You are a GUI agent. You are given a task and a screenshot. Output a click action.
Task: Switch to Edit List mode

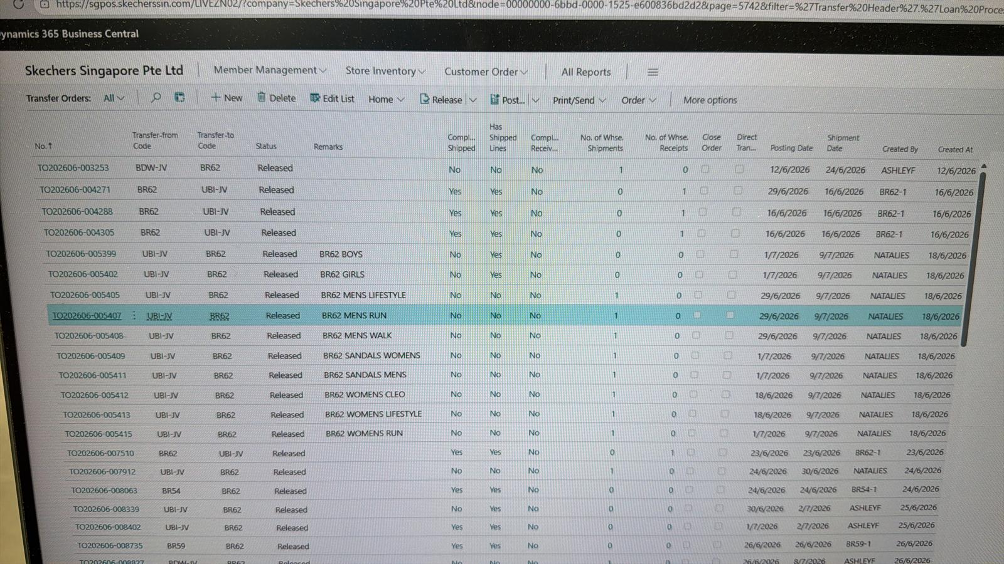(x=332, y=98)
